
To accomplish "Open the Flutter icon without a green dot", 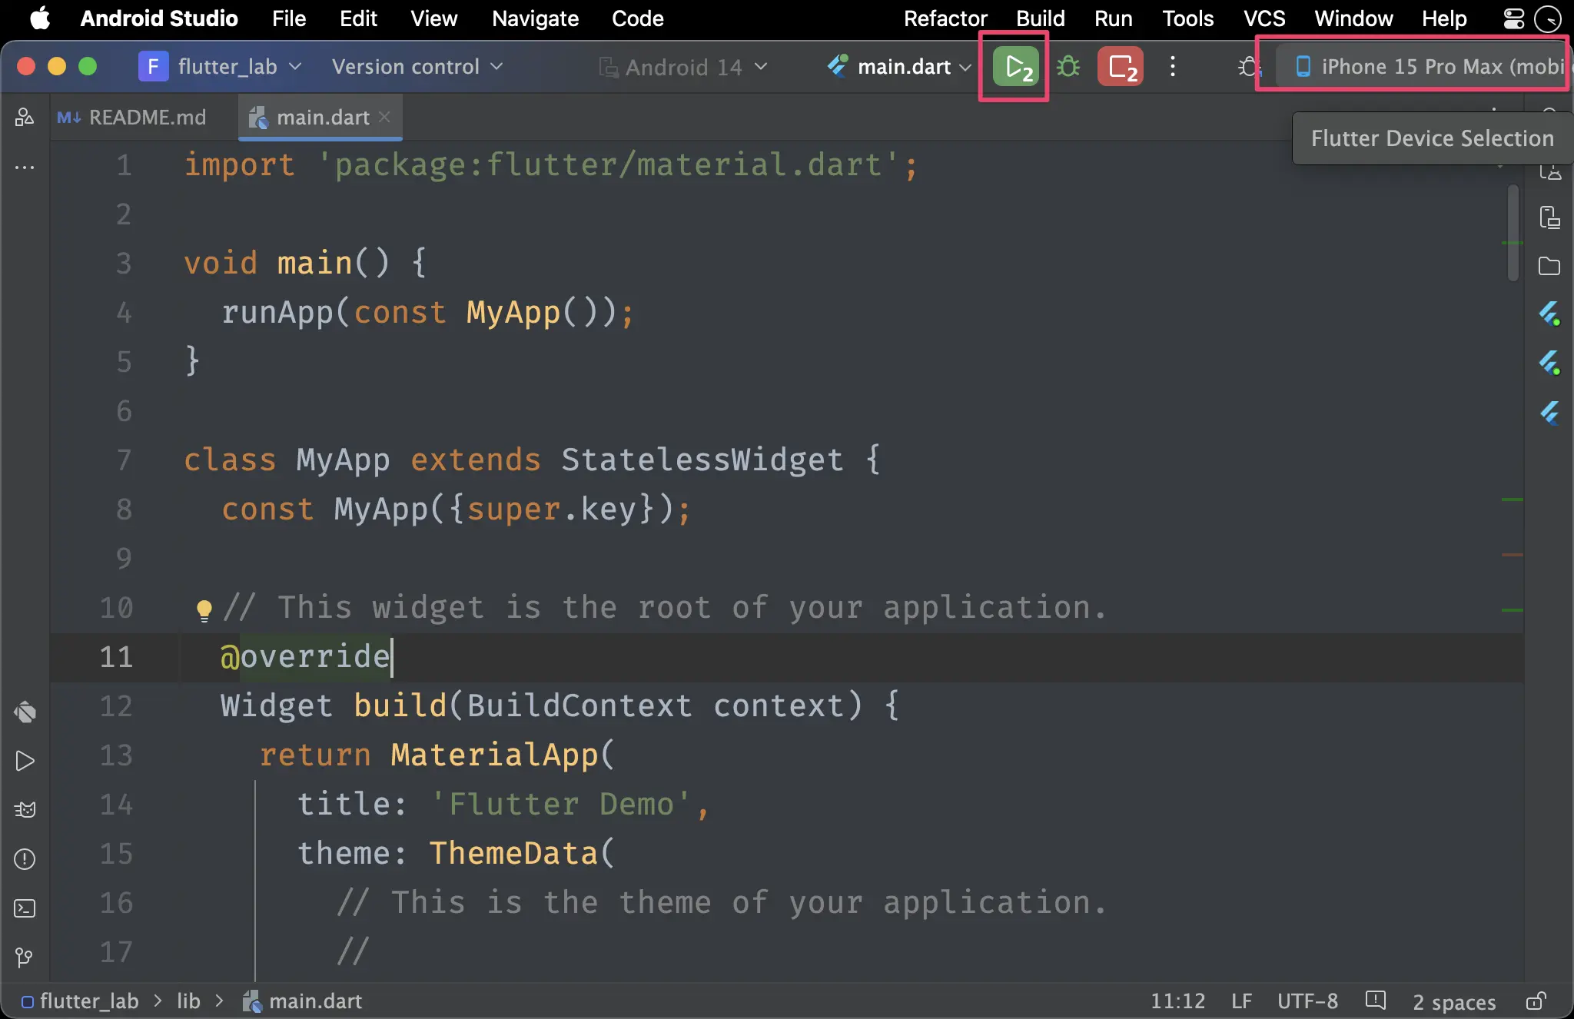I will (1549, 413).
